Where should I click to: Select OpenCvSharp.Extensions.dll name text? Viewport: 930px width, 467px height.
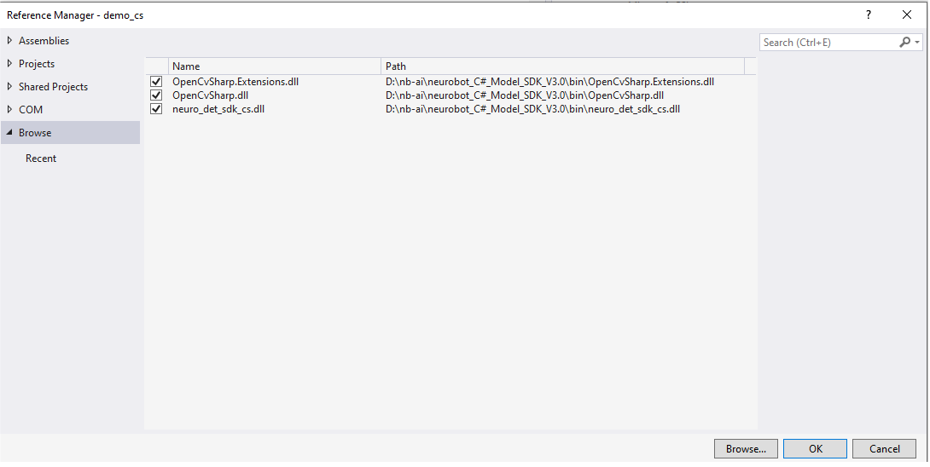(x=235, y=82)
